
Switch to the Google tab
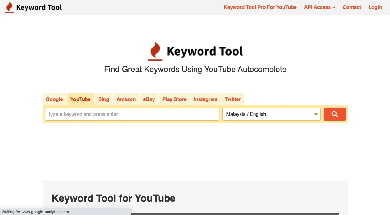pos(54,99)
